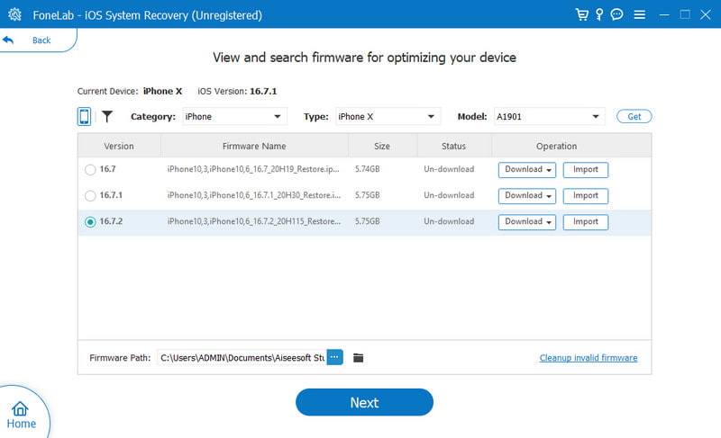Import firmware for version 16.7
The image size is (721, 438).
(585, 170)
